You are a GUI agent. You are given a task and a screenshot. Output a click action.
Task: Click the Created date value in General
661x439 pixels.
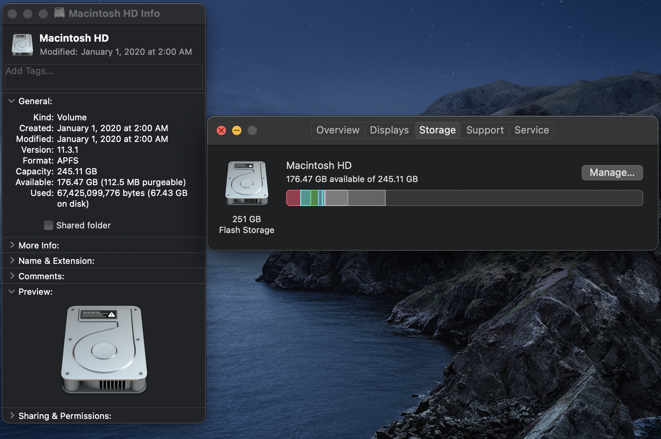113,128
